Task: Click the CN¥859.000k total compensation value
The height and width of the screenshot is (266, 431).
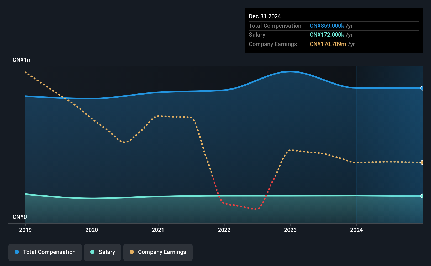Action: (327, 26)
